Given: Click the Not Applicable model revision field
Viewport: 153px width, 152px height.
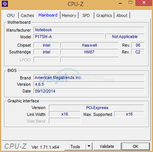Looking at the screenshot, I should [125, 36].
